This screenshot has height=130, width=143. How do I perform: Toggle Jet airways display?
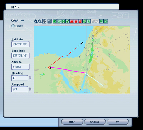pyautogui.click(x=80, y=21)
